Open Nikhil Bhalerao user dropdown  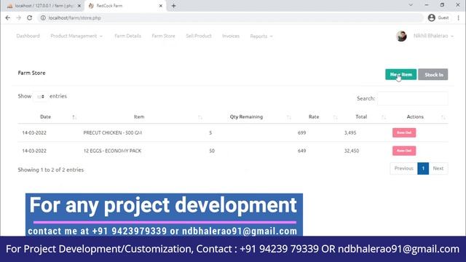[x=433, y=36]
